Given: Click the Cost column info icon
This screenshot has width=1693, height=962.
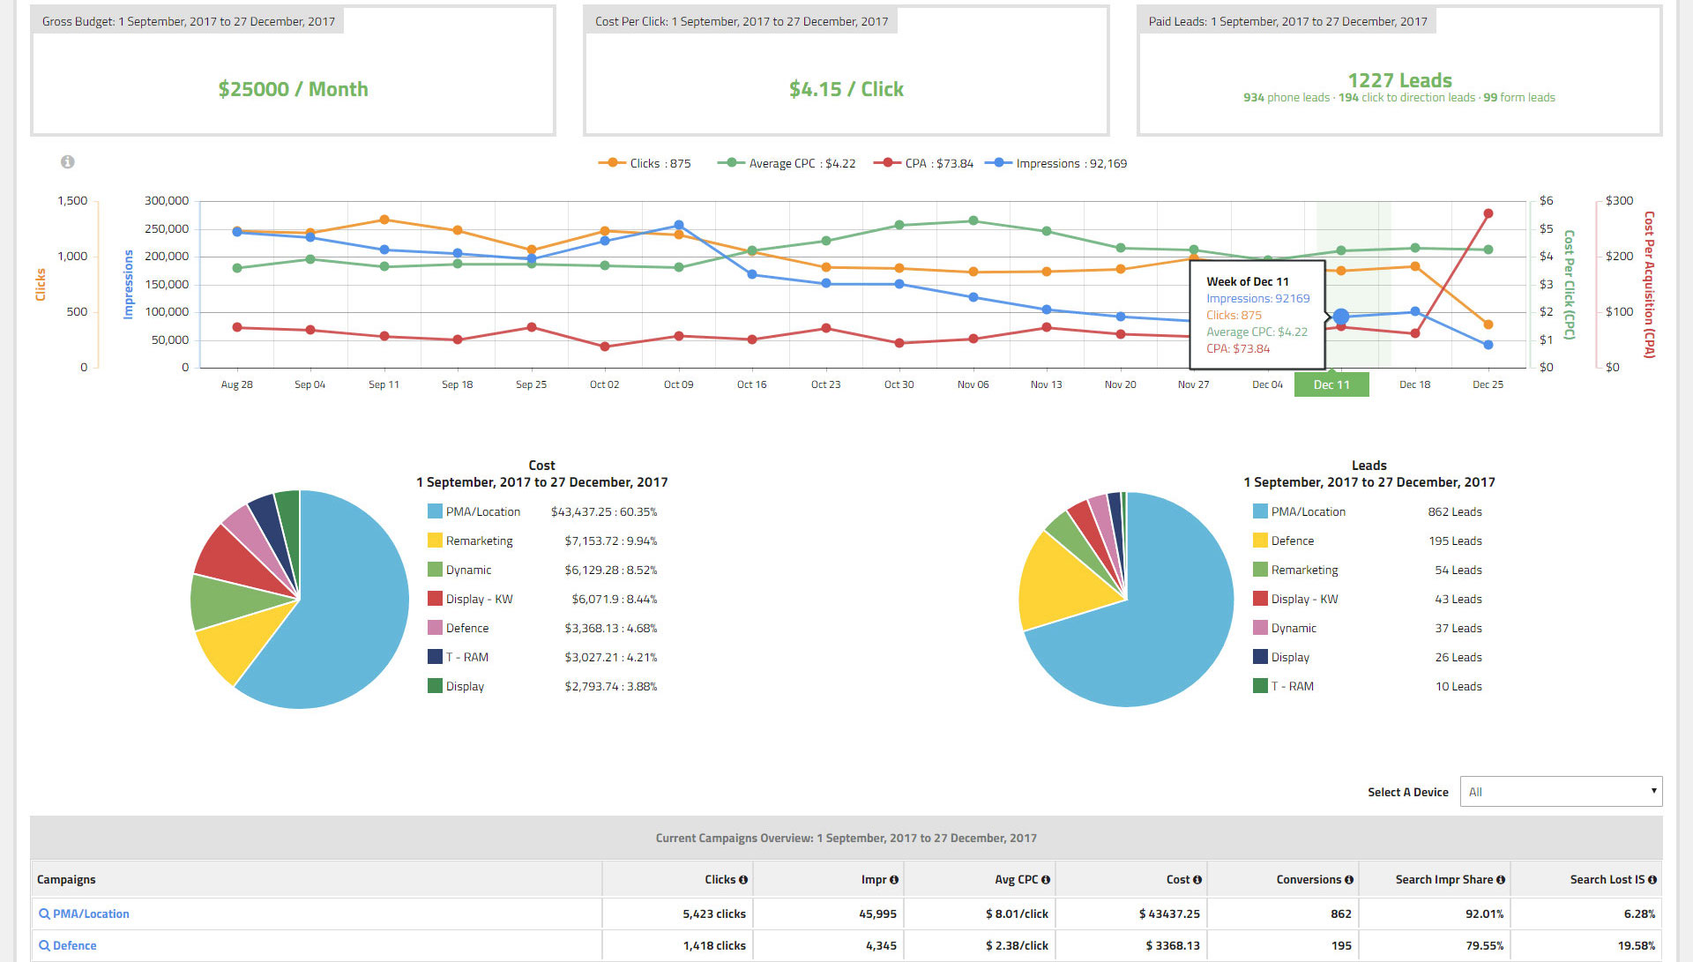Looking at the screenshot, I should pyautogui.click(x=1197, y=880).
